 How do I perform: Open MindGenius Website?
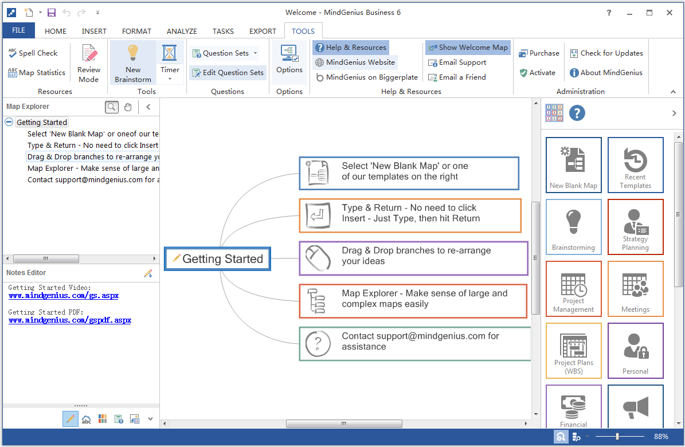pos(355,62)
